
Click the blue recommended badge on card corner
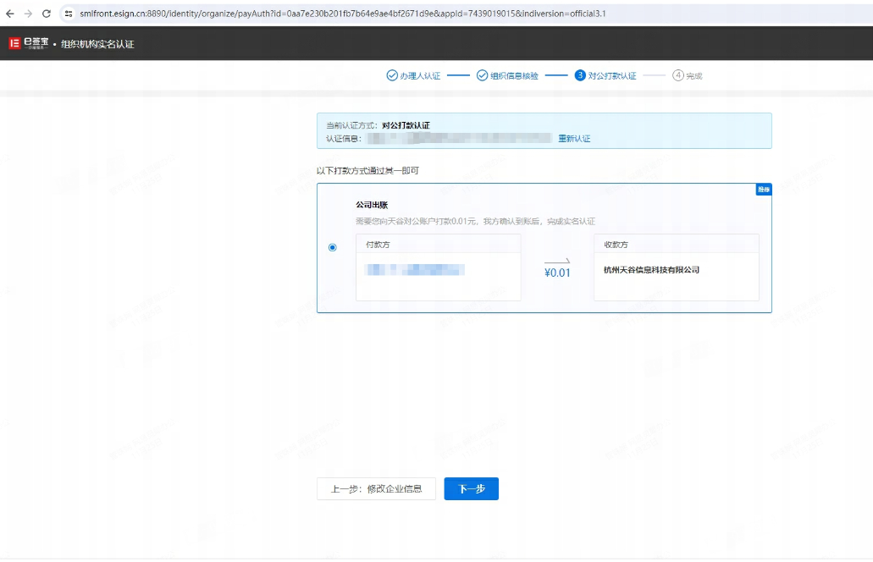coord(763,190)
